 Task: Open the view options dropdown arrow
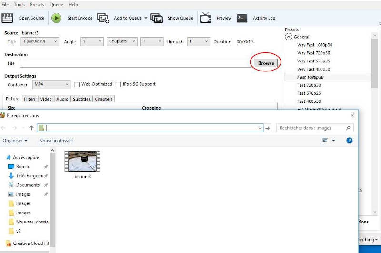click(x=333, y=141)
